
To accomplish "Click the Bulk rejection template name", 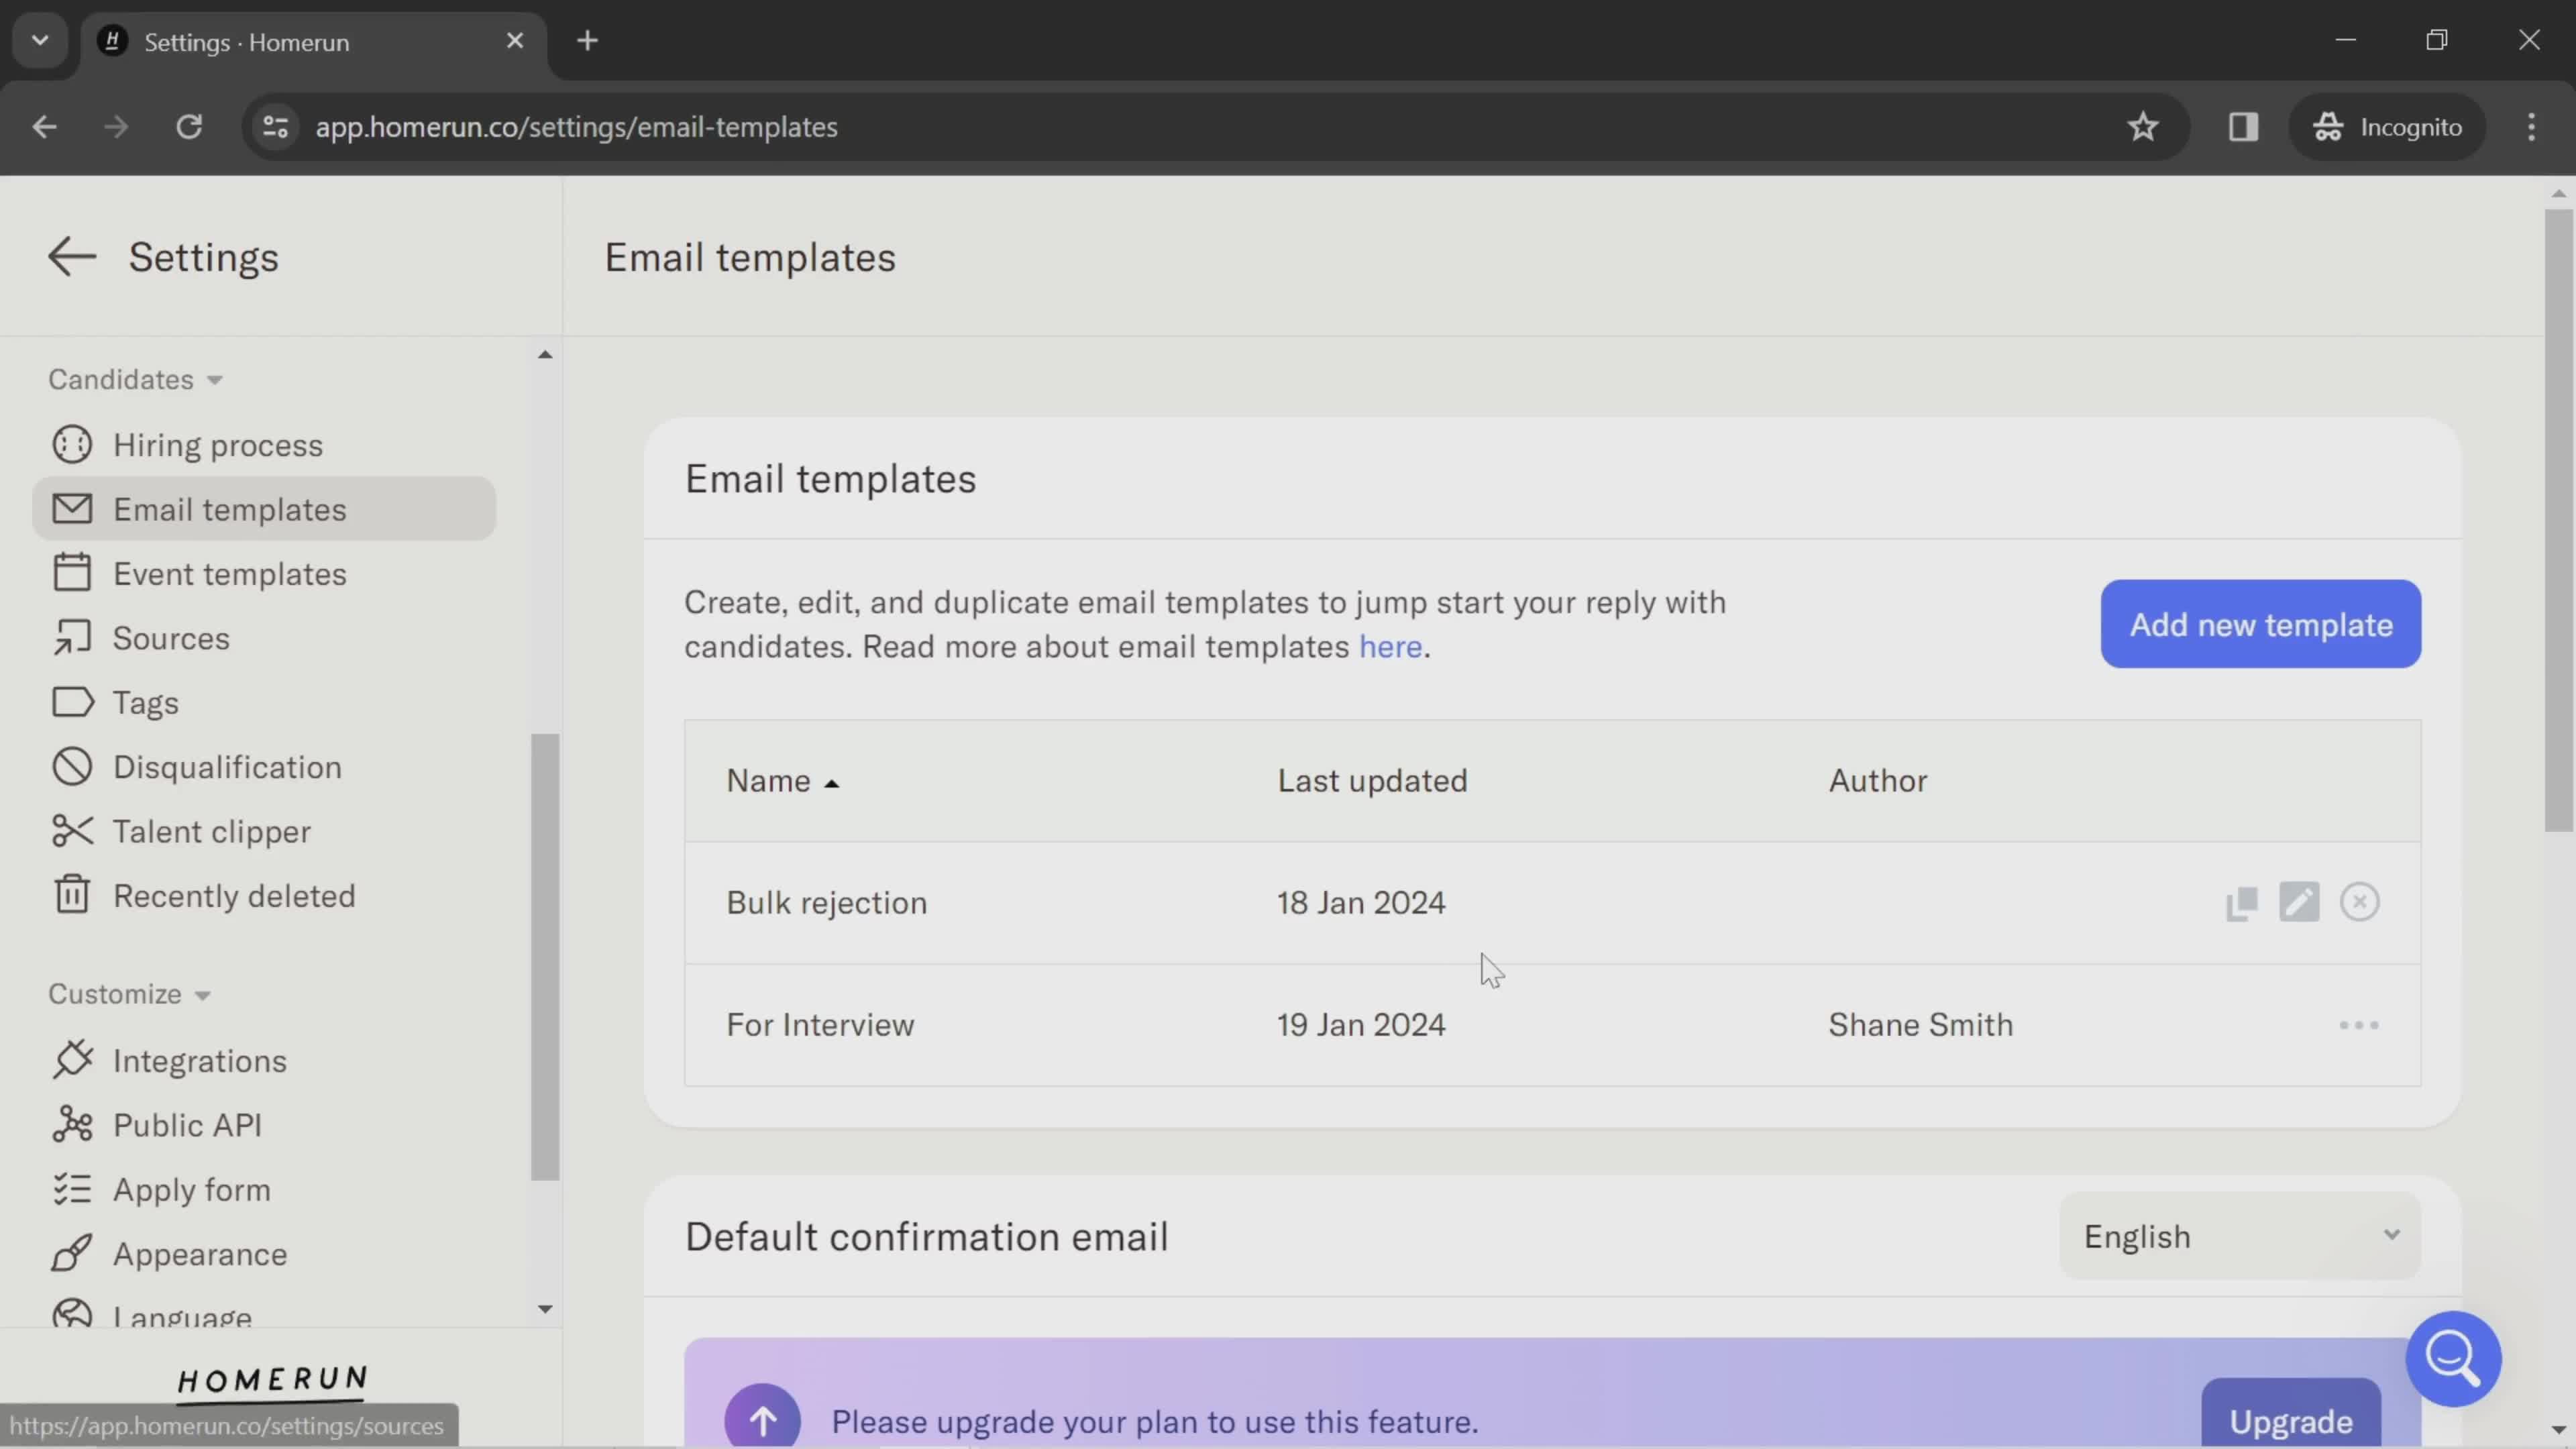I will [x=826, y=903].
